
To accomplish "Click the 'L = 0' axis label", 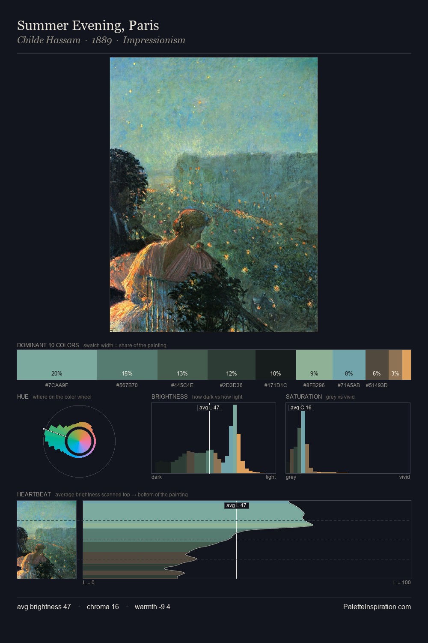I will click(x=89, y=583).
